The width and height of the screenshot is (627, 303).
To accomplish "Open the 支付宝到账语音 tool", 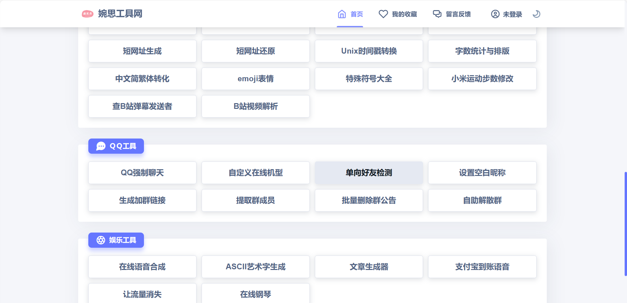I will click(x=482, y=267).
